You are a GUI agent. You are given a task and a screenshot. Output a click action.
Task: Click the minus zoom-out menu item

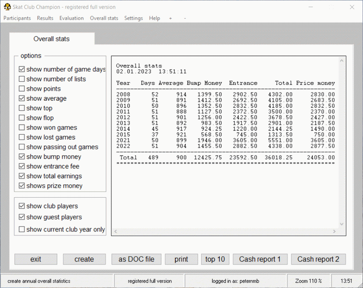tap(185, 18)
